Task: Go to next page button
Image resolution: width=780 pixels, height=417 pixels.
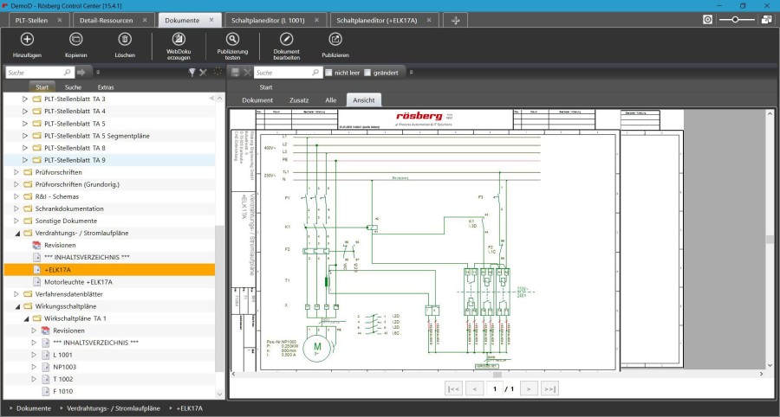Action: [529, 388]
